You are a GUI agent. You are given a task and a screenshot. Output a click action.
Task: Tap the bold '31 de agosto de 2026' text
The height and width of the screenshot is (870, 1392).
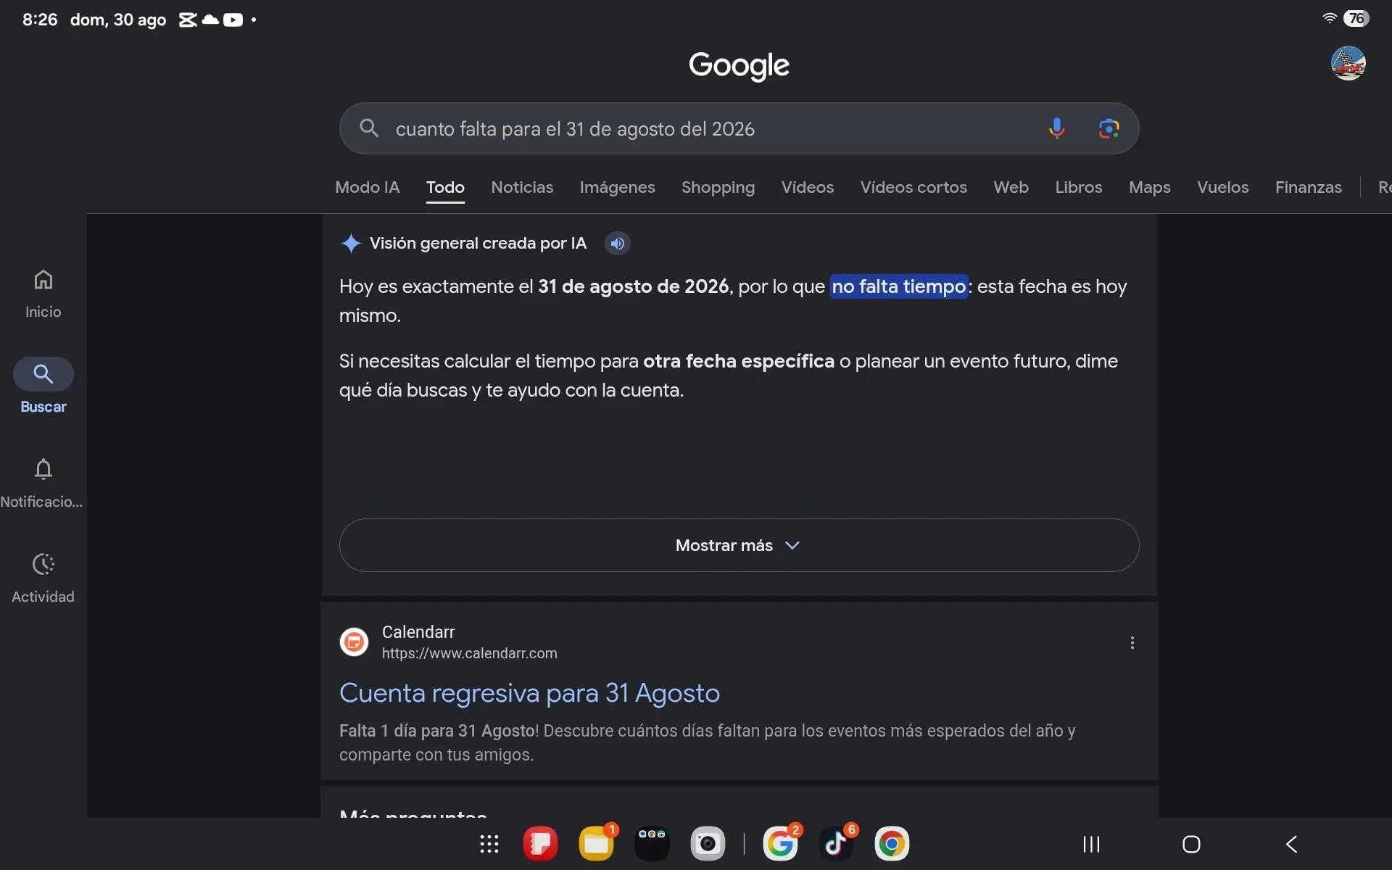(633, 286)
